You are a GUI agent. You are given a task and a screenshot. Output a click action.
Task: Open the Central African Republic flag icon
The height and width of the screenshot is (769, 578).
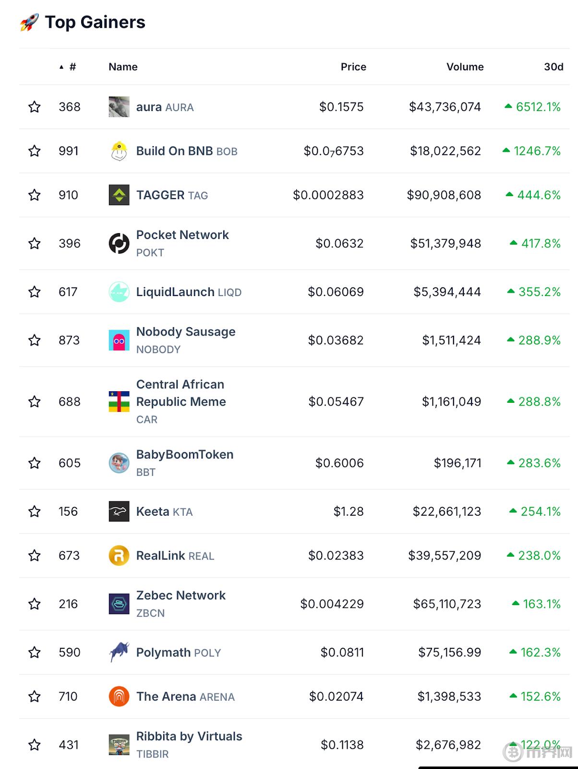coord(119,402)
